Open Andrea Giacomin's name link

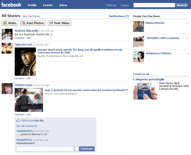26,31
